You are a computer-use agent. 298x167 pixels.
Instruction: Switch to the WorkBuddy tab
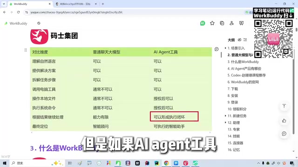click(30, 4)
